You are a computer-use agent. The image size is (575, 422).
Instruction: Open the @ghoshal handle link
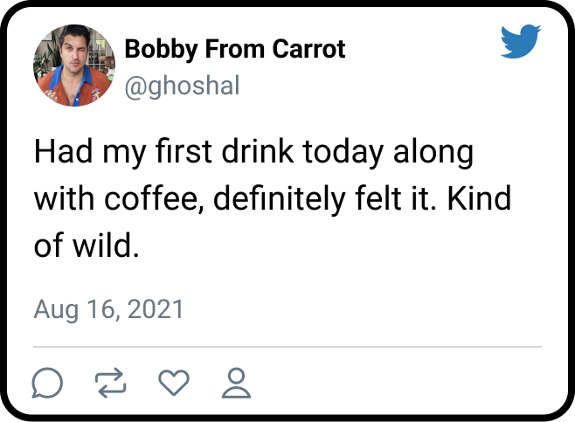click(182, 86)
